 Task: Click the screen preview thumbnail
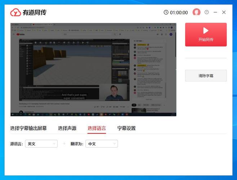tap(93, 69)
